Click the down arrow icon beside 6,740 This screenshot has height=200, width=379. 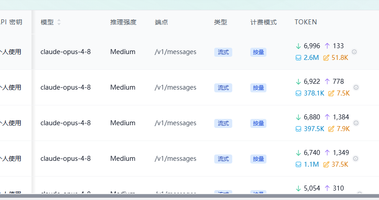pyautogui.click(x=298, y=153)
